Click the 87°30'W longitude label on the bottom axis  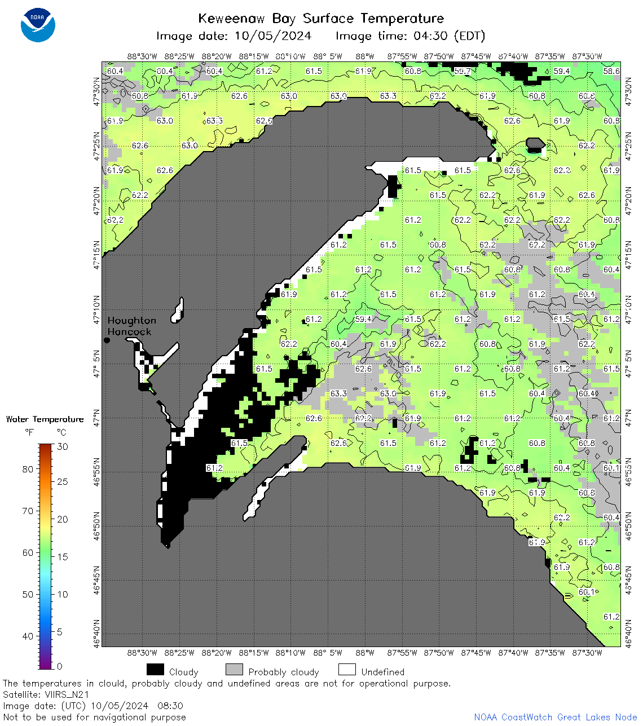tap(587, 653)
